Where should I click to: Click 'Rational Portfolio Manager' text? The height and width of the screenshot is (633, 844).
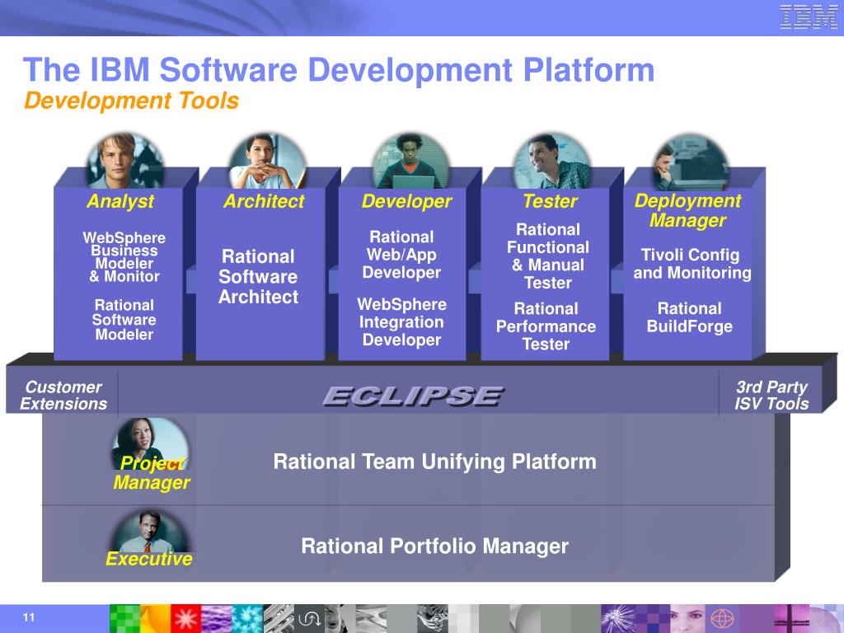click(435, 546)
